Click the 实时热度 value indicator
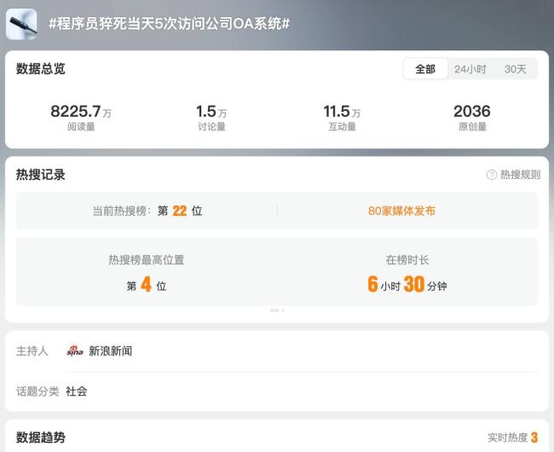Screen dimensions: 554x452 (534, 438)
